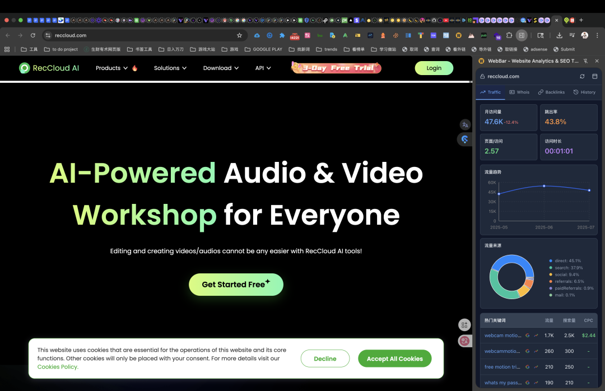Screen dimensions: 605x391
Task: Expand the Solutions dropdown menu
Action: 170,68
